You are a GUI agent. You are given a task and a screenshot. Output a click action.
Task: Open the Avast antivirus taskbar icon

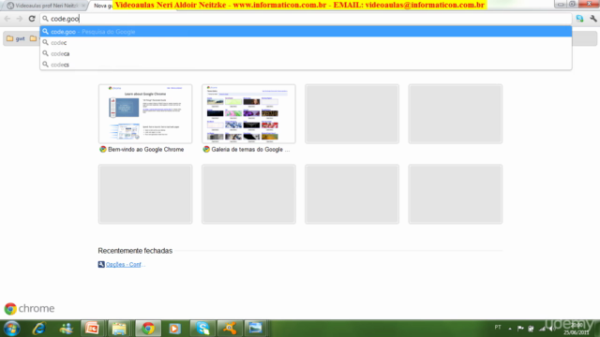(230, 329)
